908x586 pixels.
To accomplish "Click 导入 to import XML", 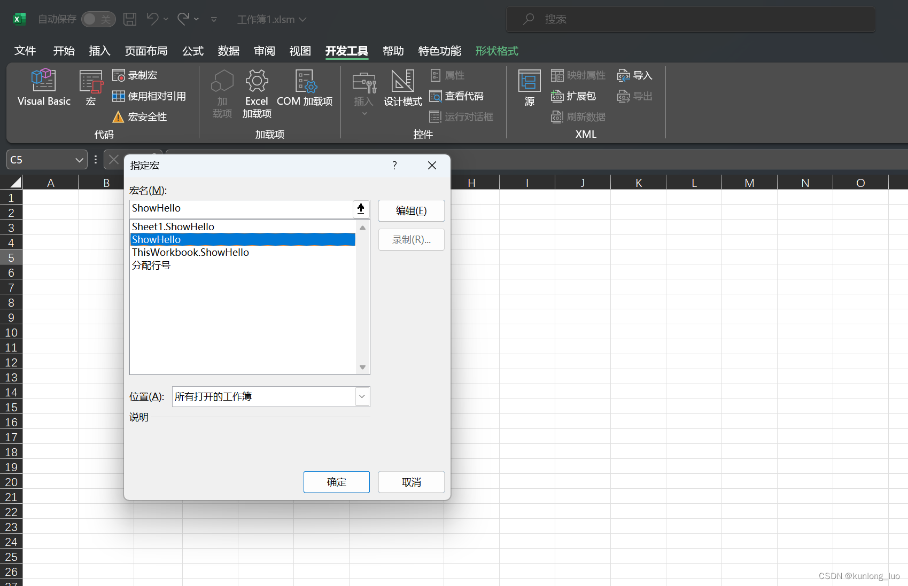I will (635, 75).
